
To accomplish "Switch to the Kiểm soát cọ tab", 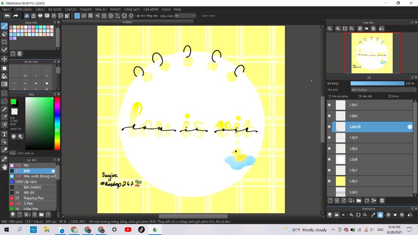I will [x=26, y=153].
